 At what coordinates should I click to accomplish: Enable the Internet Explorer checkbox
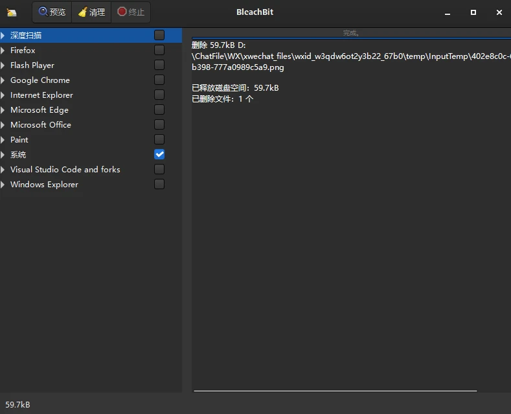159,95
